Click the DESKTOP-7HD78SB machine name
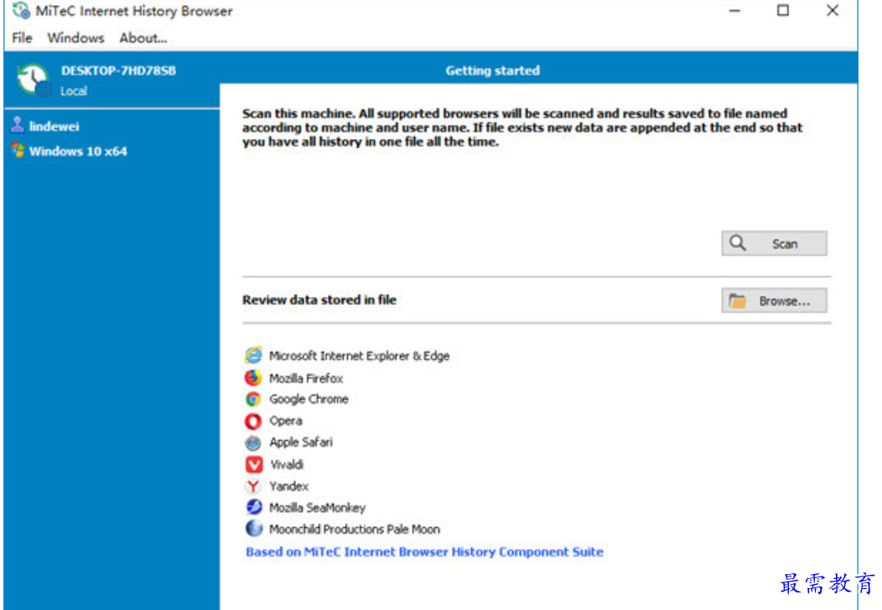Image resolution: width=882 pixels, height=610 pixels. (118, 71)
